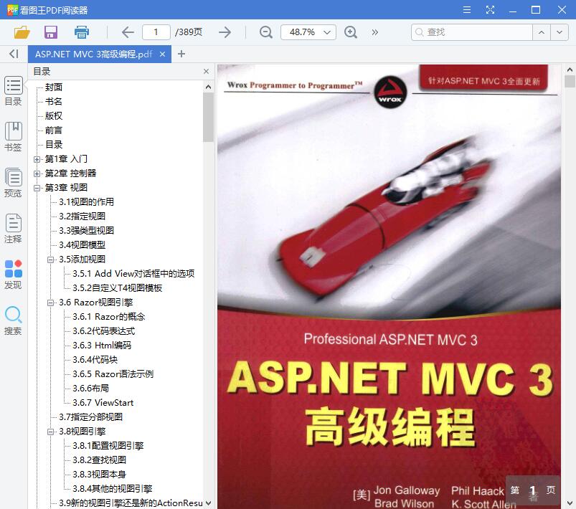Open 3.6.3 Html编码 section
Image resolution: width=576 pixels, height=509 pixels.
coord(102,345)
